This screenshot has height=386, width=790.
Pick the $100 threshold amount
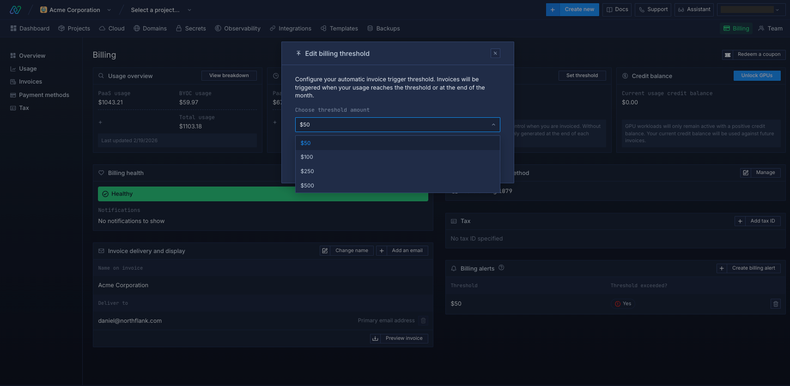point(307,157)
